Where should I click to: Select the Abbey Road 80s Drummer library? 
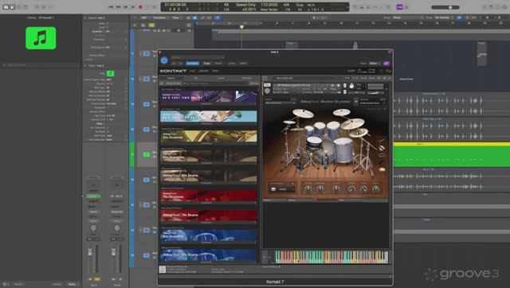tap(209, 235)
